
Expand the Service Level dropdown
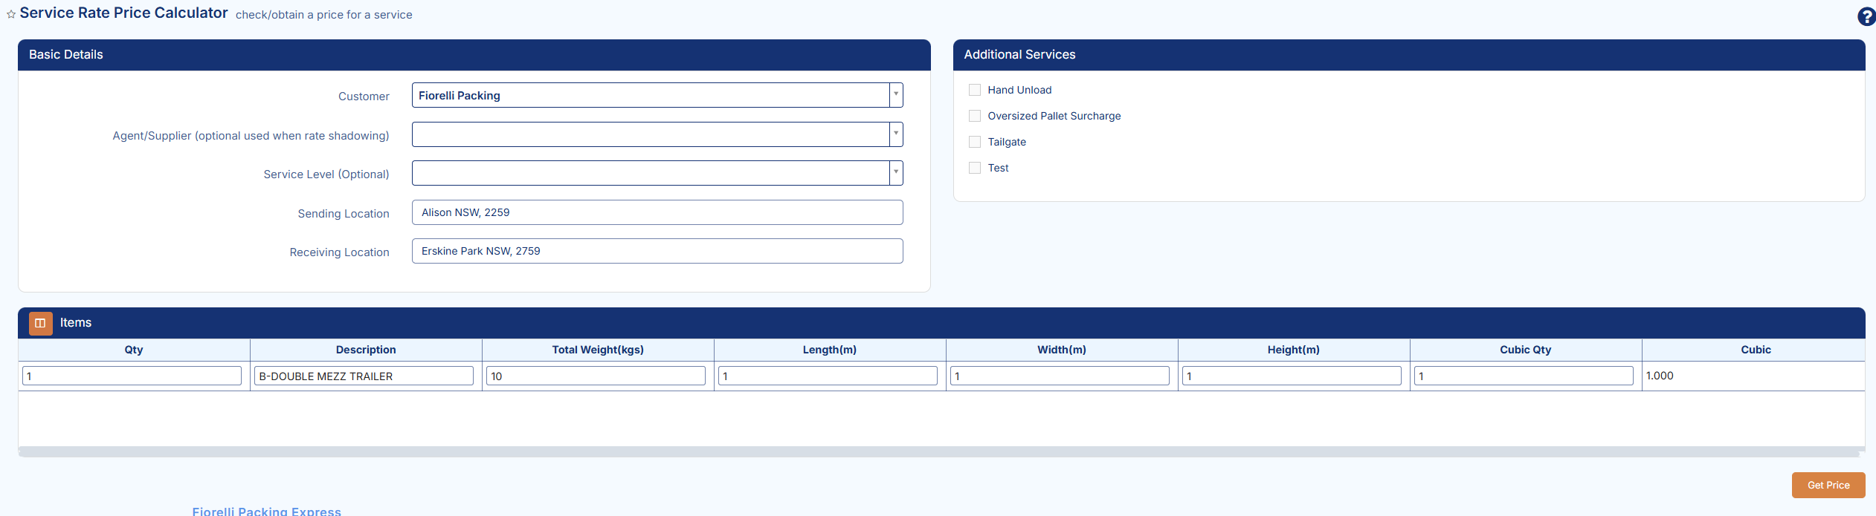pos(895,173)
